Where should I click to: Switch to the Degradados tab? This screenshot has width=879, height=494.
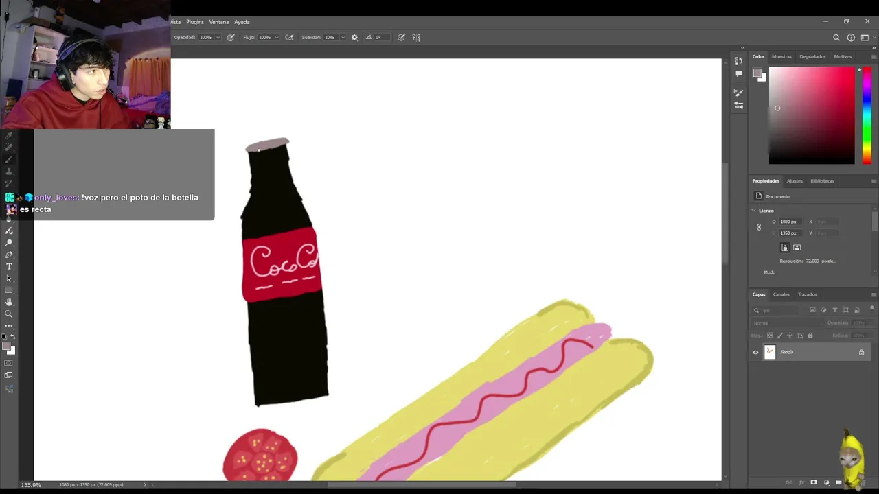(812, 56)
